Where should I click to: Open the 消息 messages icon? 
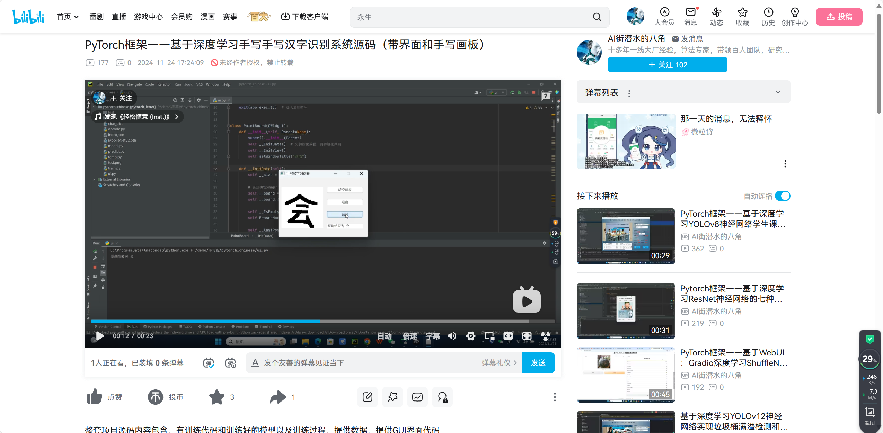(x=690, y=17)
